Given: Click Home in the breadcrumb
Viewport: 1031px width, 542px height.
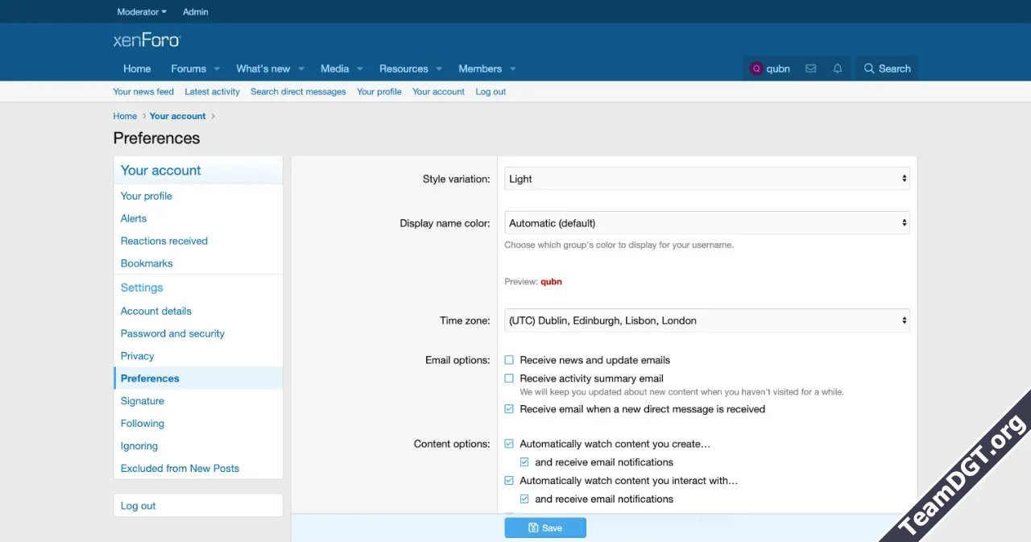Looking at the screenshot, I should tap(125, 116).
